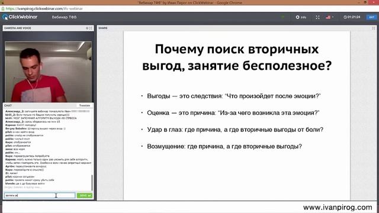This screenshot has height=213, width=379.
Task: Click the session timer 01:21:24
Action: click(352, 17)
